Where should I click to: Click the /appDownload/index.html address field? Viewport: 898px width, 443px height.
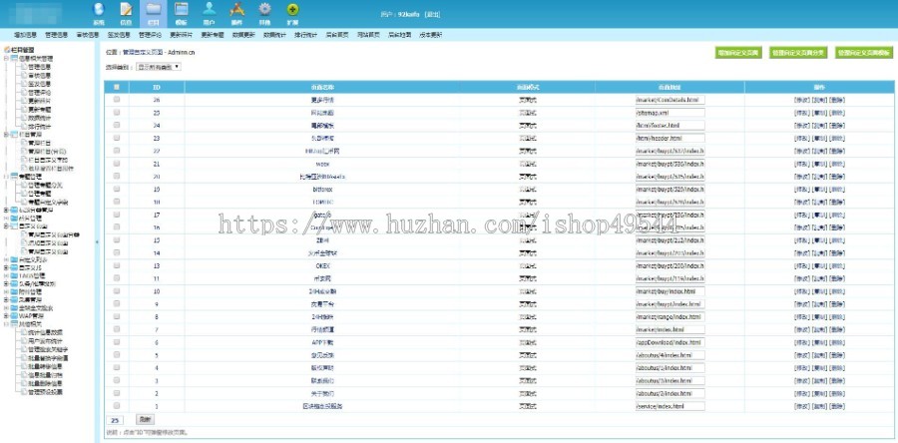(x=671, y=342)
